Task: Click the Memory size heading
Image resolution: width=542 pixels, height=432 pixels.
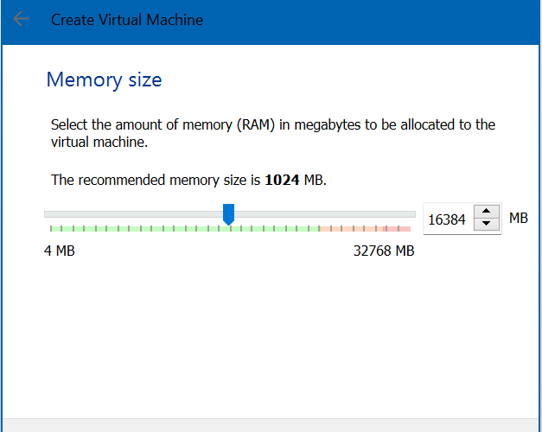Action: [x=104, y=80]
